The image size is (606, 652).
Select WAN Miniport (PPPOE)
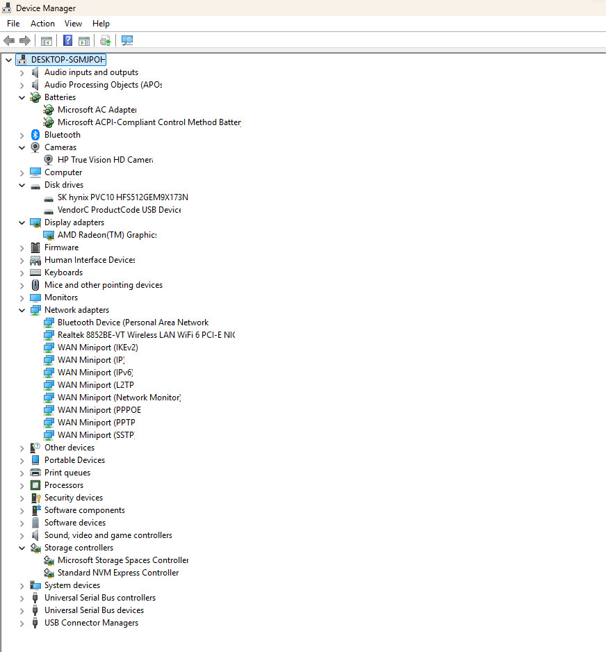pos(99,409)
